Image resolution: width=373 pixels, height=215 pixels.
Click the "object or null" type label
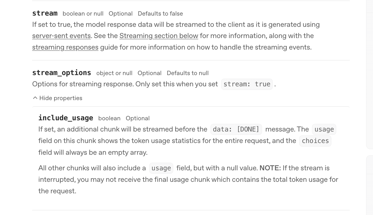coord(114,73)
